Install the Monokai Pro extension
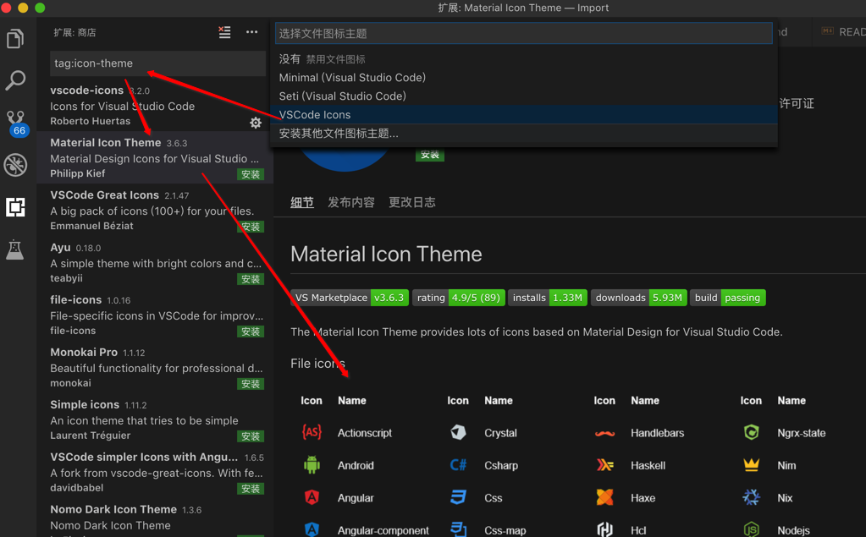This screenshot has width=866, height=537. click(251, 384)
